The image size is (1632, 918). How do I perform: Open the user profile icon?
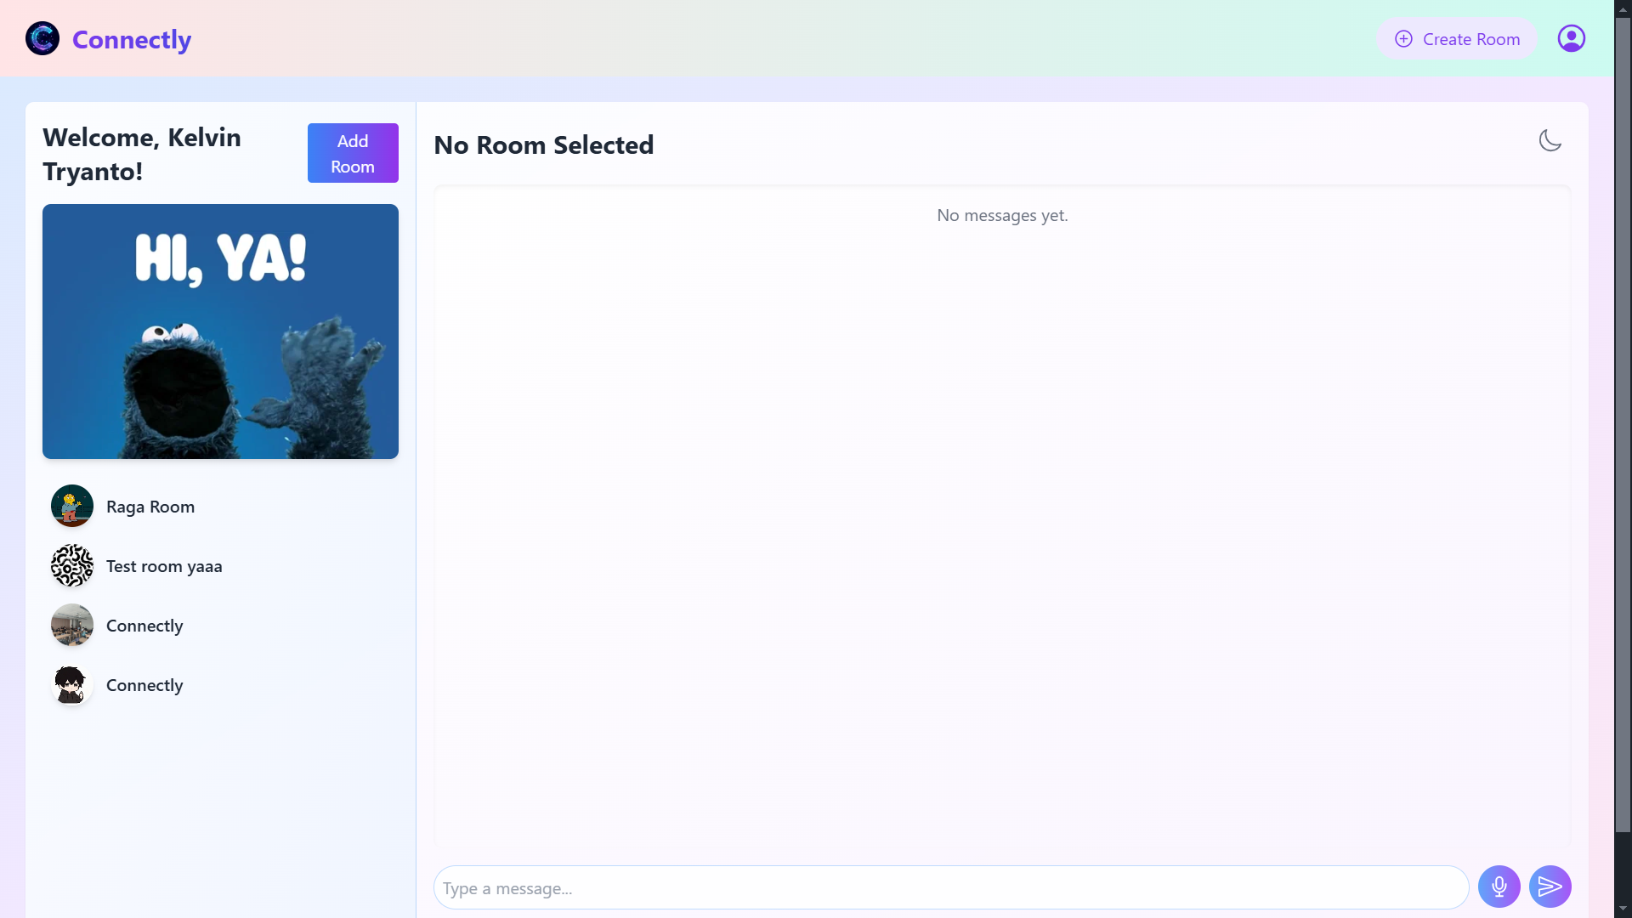[1571, 39]
